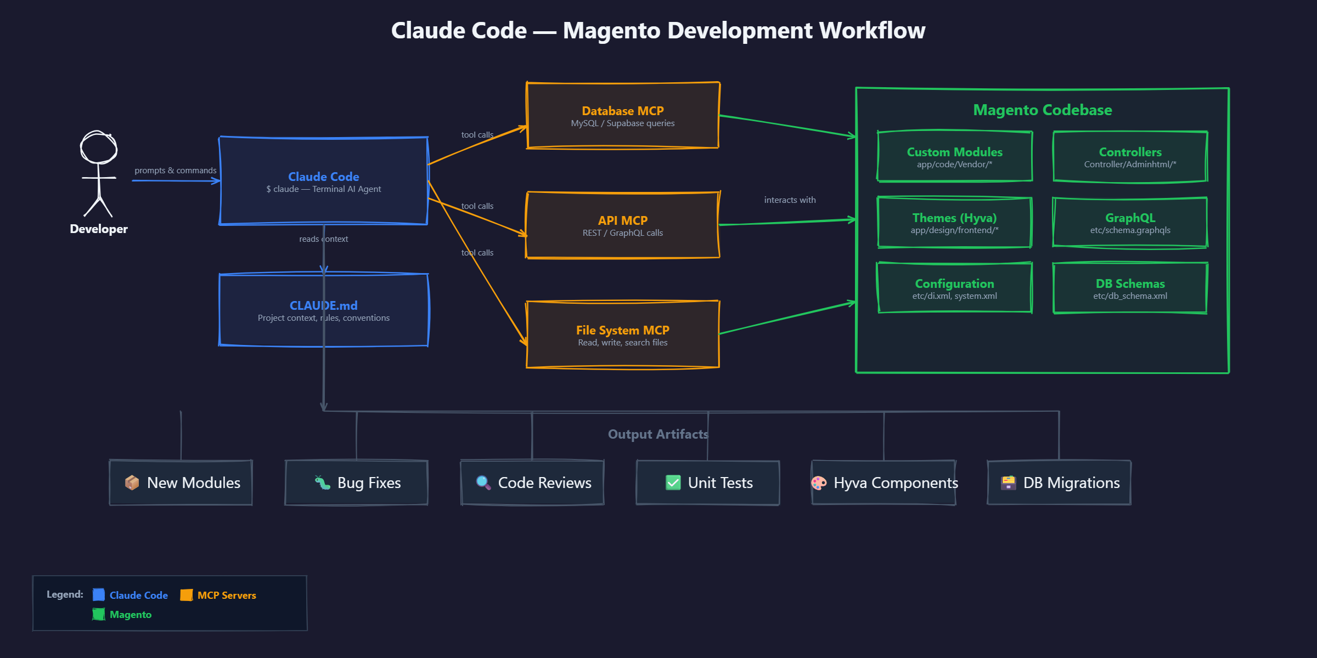Click the 'Legend:' label
This screenshot has height=658, width=1317.
(x=65, y=594)
